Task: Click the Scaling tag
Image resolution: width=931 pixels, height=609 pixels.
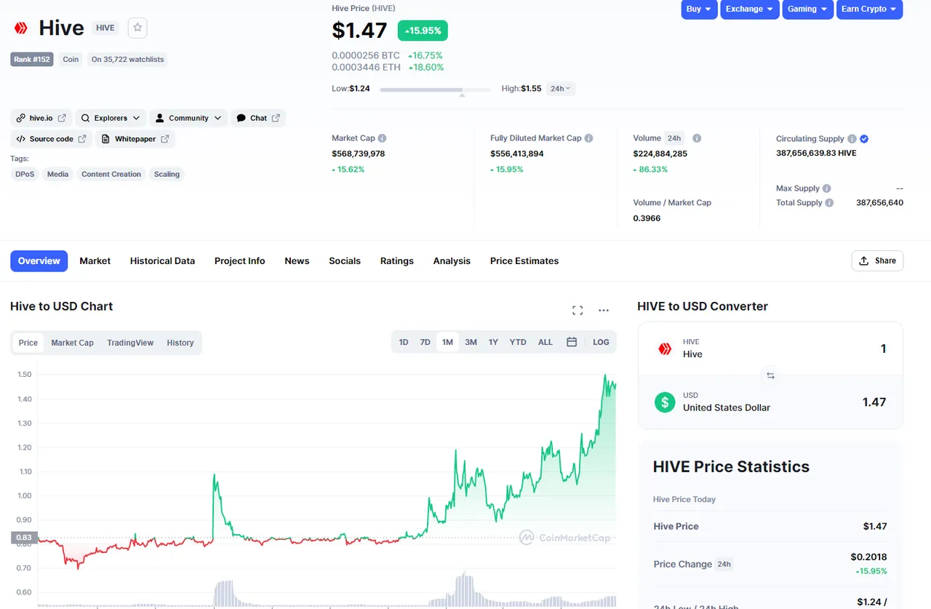Action: pyautogui.click(x=167, y=175)
